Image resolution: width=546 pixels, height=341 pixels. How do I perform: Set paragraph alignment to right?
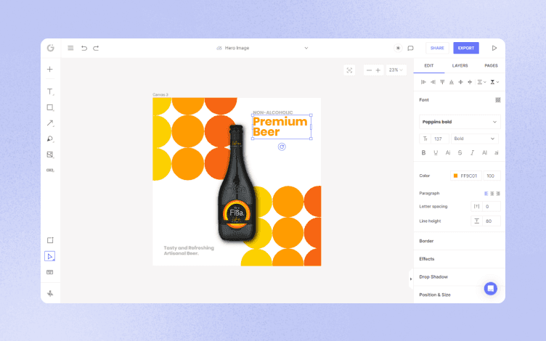(498, 194)
